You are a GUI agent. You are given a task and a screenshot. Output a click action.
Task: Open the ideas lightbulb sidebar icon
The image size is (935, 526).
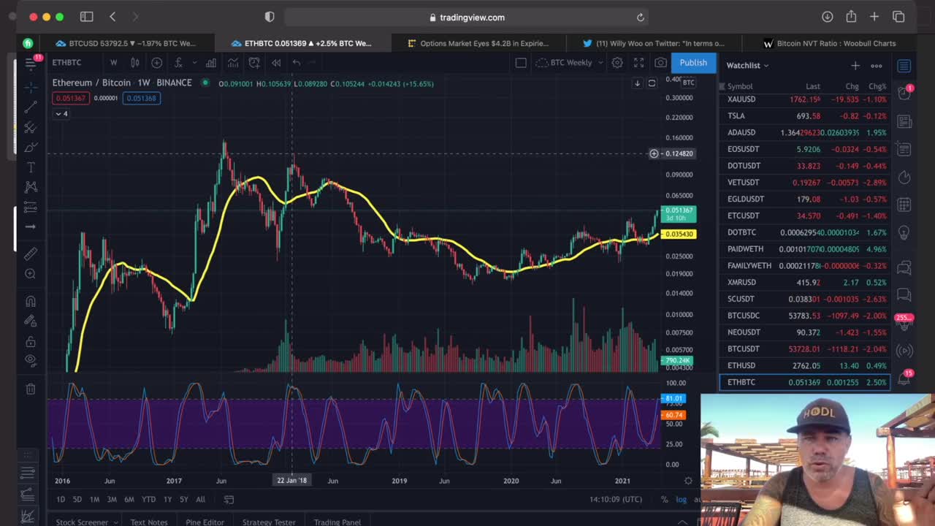click(x=904, y=233)
